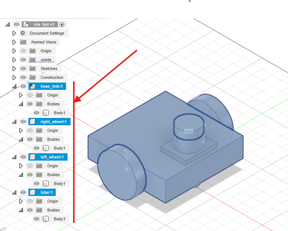Collapse the right_wheel:1 component
This screenshot has height=231, width=288.
14,122
